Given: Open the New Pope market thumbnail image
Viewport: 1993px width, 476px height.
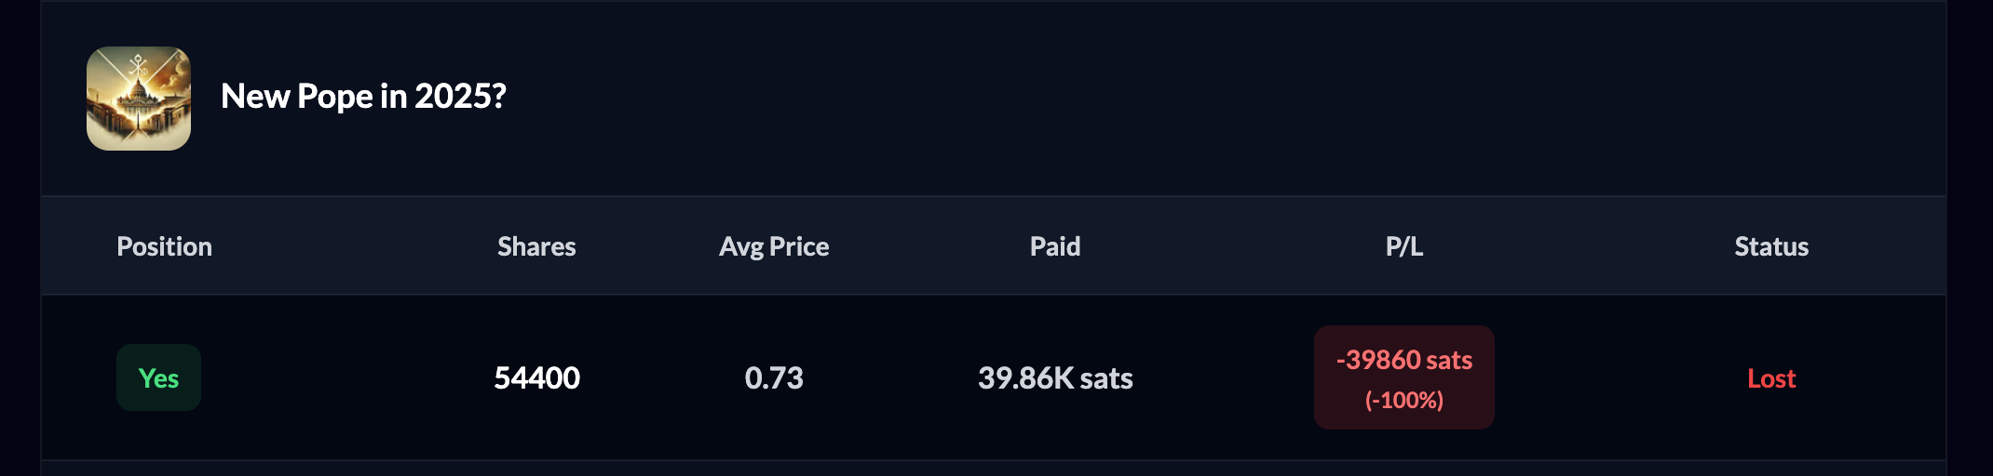Looking at the screenshot, I should point(139,99).
